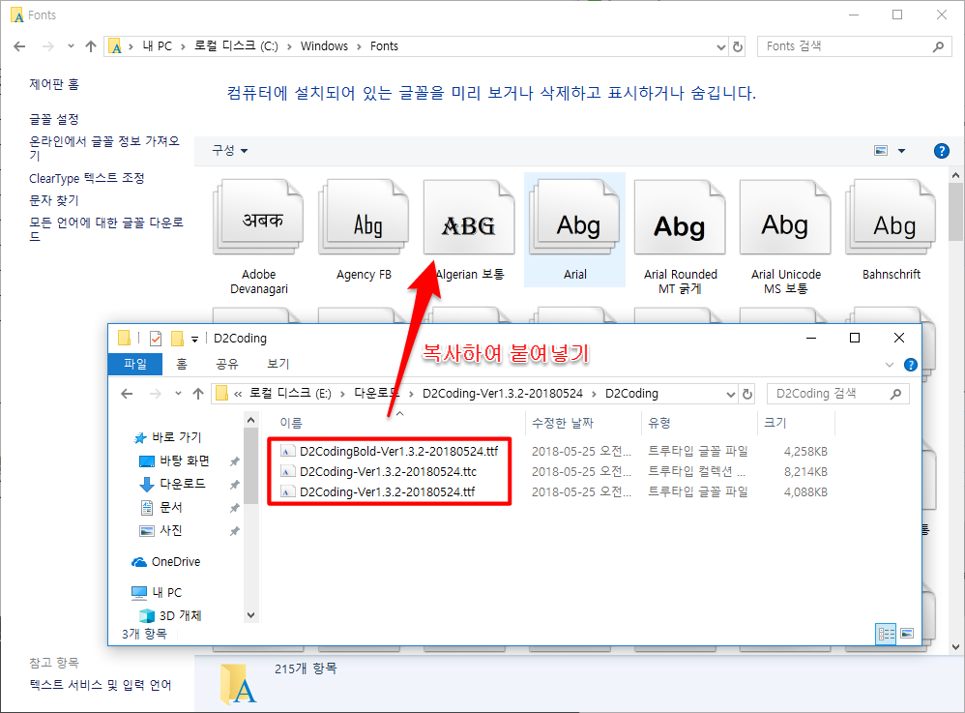The width and height of the screenshot is (965, 713).
Task: Expand the ribbon chevron in the D2Coding window
Action: 890,365
